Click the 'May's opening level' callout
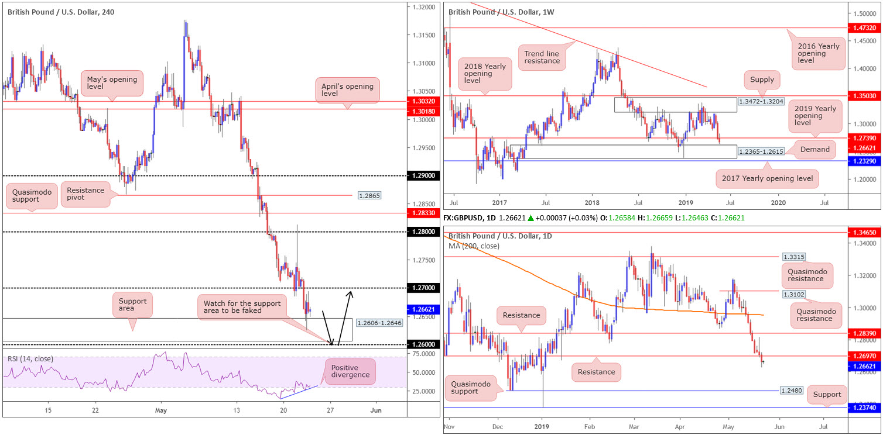Viewport: 883px width, 435px height. click(x=112, y=84)
